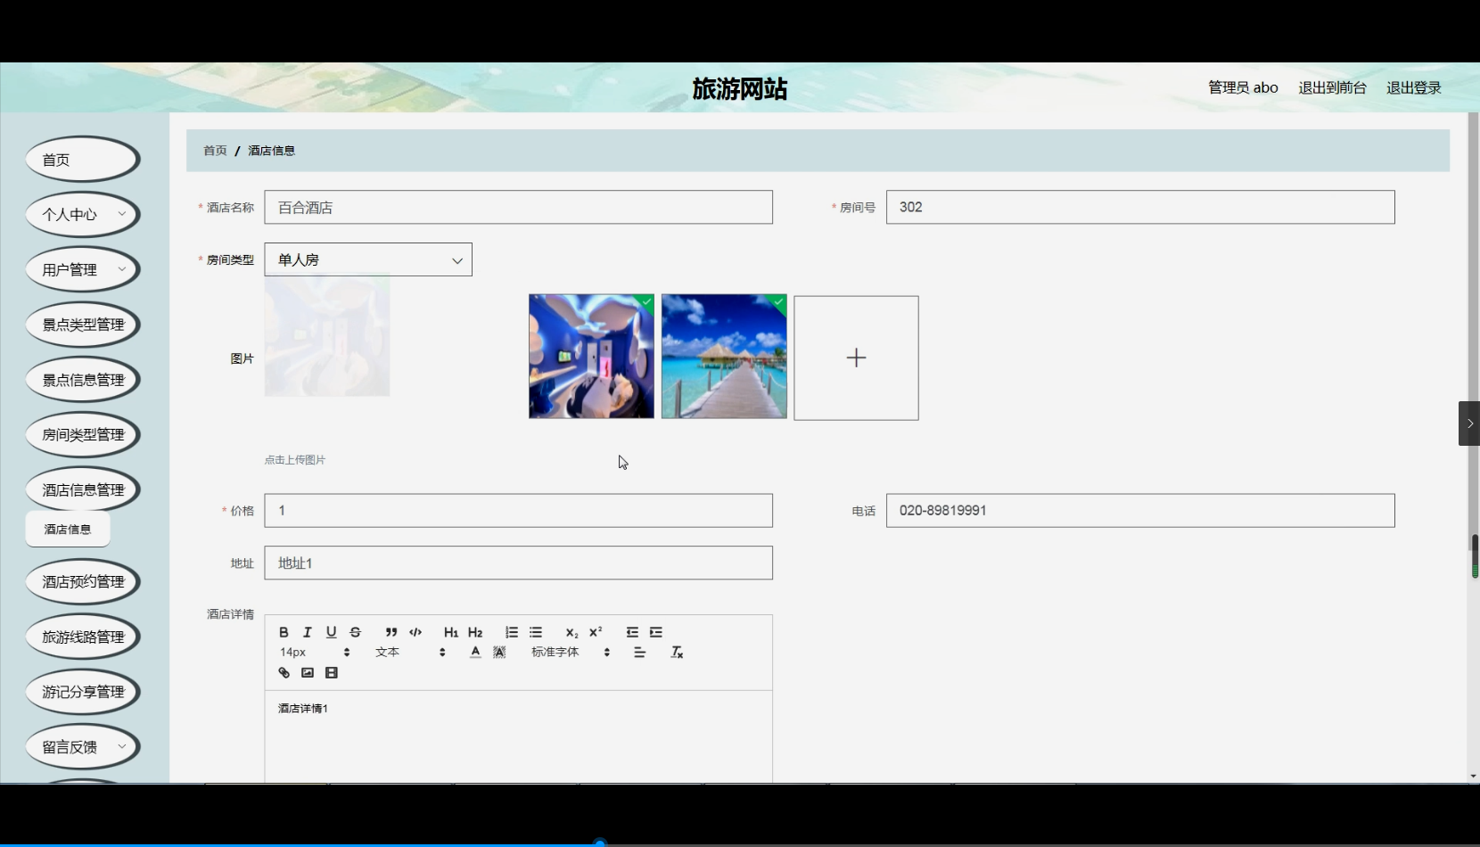Screen dimensions: 1480x847
Task: Apply italic style in the editor toolbar
Action: 308,632
